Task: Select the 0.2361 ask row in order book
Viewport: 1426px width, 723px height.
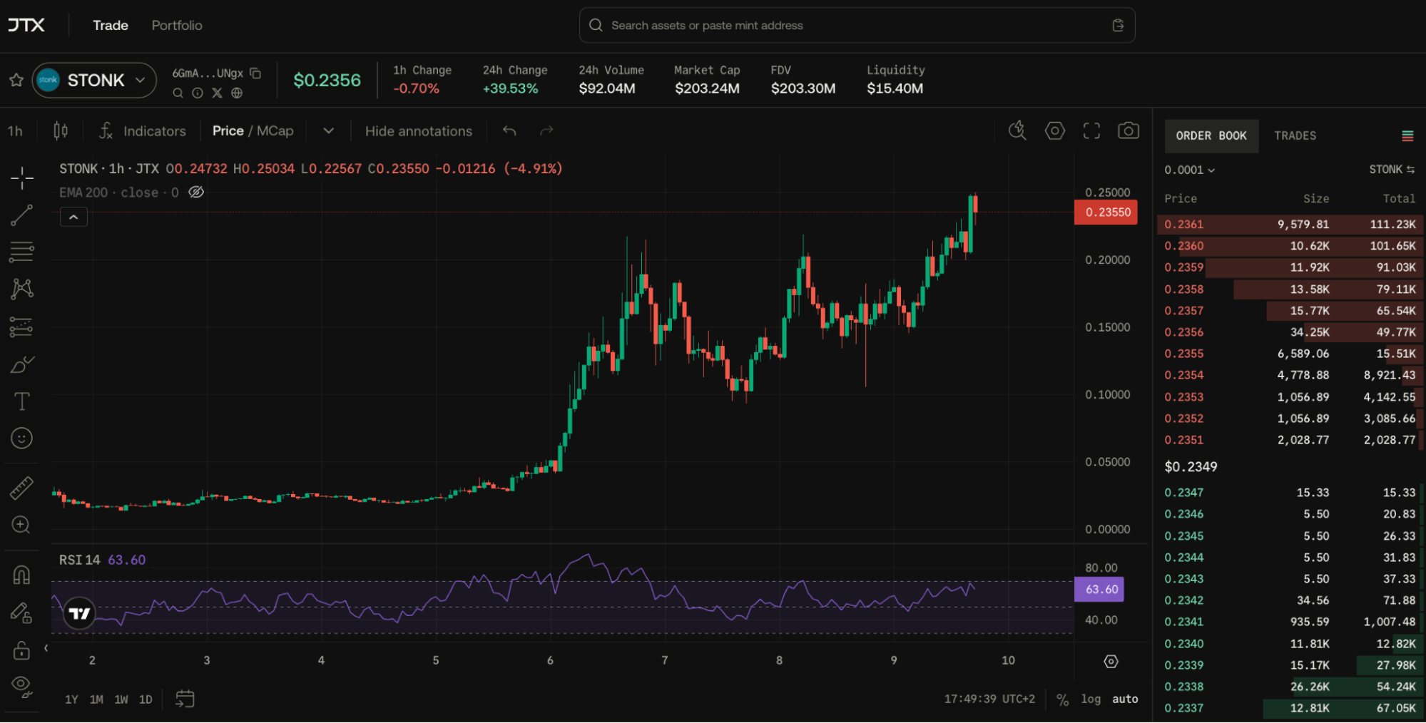Action: pos(1290,225)
